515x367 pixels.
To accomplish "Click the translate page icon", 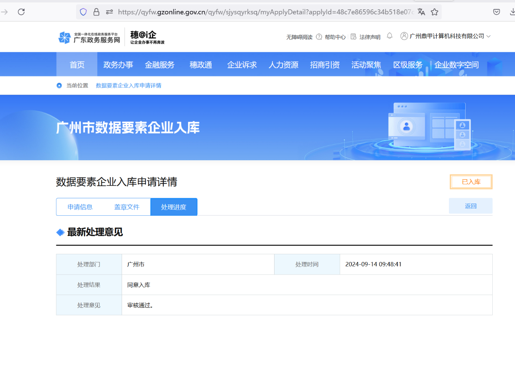I will pyautogui.click(x=421, y=12).
